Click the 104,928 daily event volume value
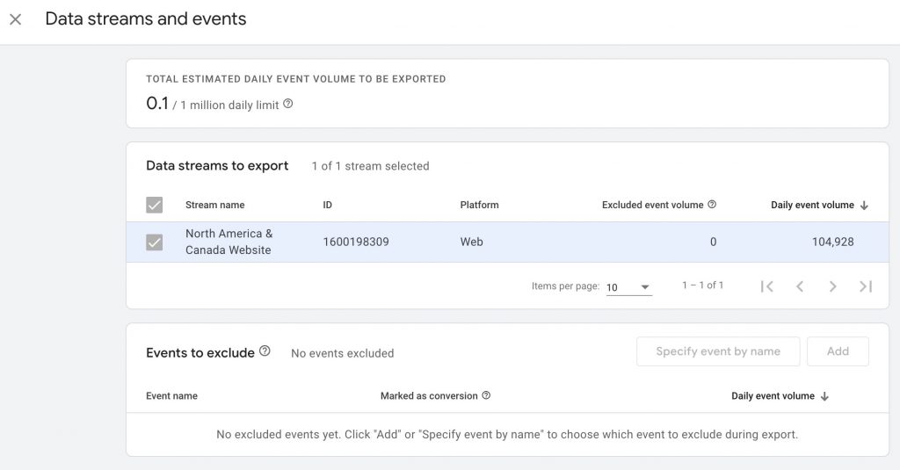The height and width of the screenshot is (470, 900). click(x=833, y=242)
